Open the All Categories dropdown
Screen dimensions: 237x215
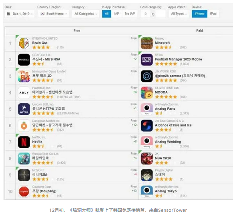[x=86, y=14]
